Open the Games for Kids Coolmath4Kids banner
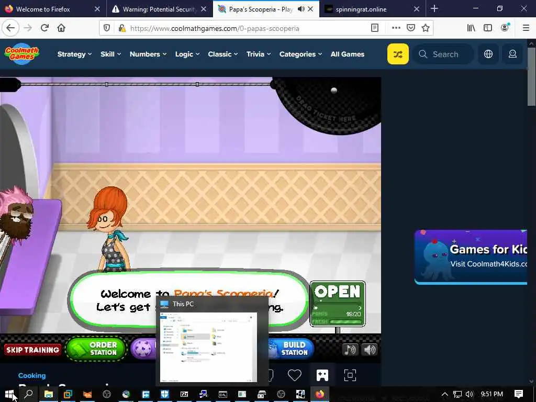 pyautogui.click(x=471, y=256)
